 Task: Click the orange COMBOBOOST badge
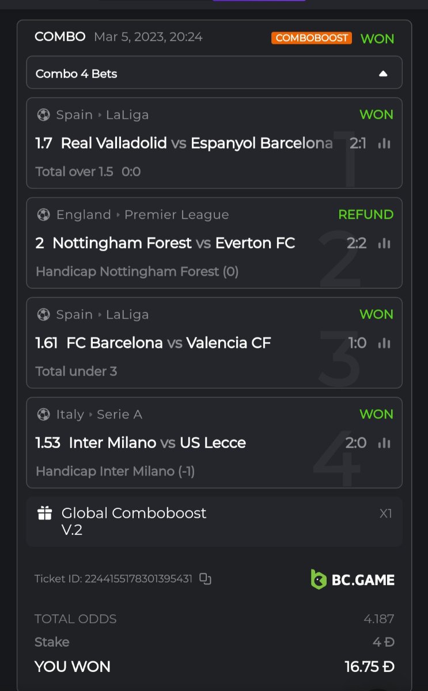[x=311, y=38]
